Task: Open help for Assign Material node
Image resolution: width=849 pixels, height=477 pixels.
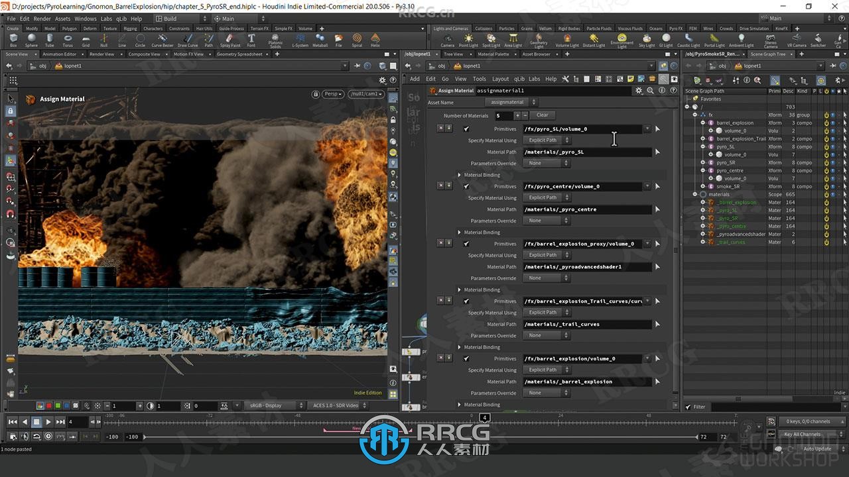Action: 672,90
